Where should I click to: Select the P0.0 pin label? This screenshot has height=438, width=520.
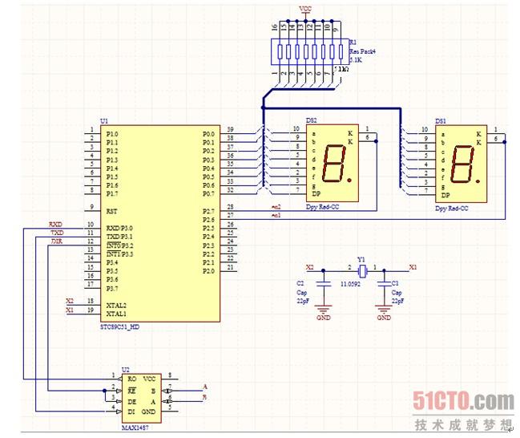[x=208, y=134]
